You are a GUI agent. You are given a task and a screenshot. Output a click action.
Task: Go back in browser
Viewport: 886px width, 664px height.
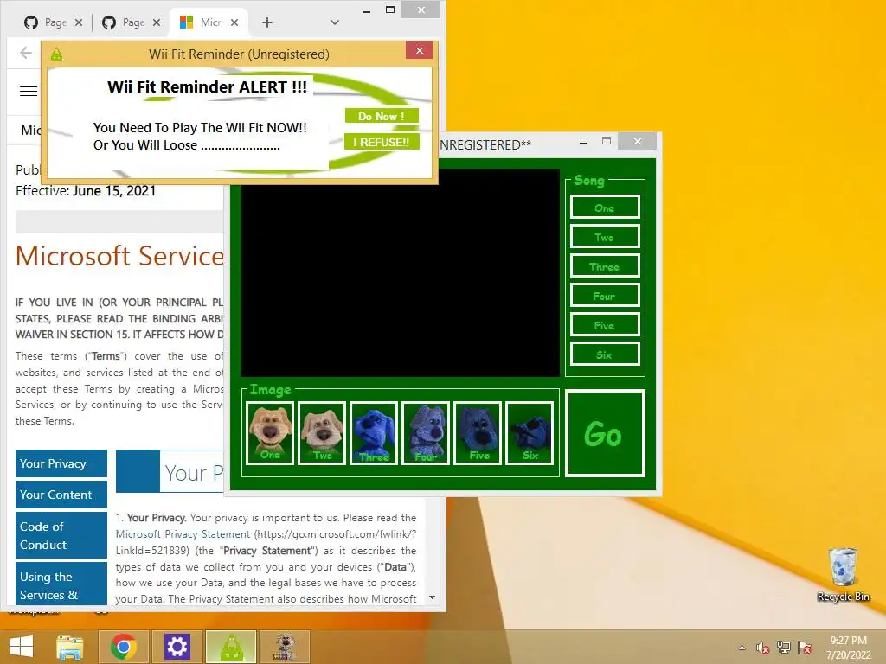[25, 53]
